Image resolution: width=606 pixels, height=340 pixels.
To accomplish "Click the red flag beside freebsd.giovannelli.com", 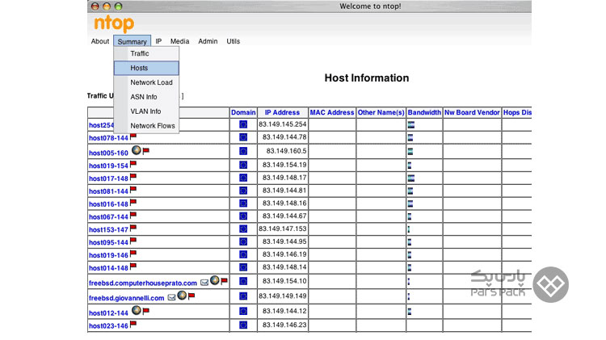I will (x=191, y=296).
